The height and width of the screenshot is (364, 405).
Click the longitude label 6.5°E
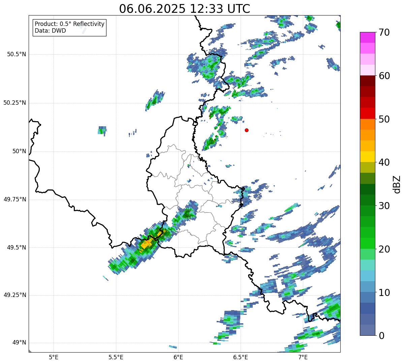pyautogui.click(x=241, y=357)
